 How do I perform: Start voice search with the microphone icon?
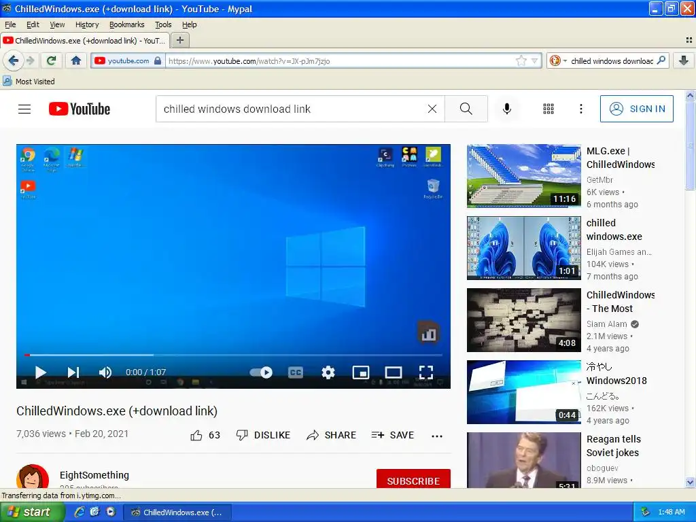pos(506,109)
